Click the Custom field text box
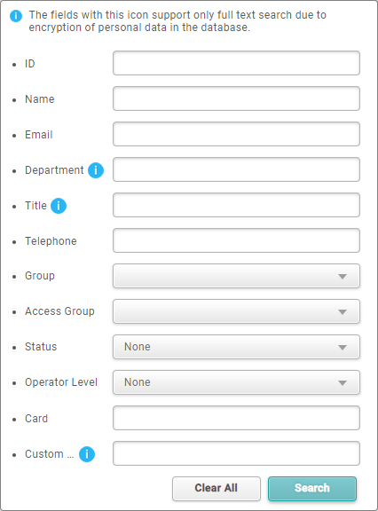Screen dimensions: 378x511 click(x=236, y=453)
